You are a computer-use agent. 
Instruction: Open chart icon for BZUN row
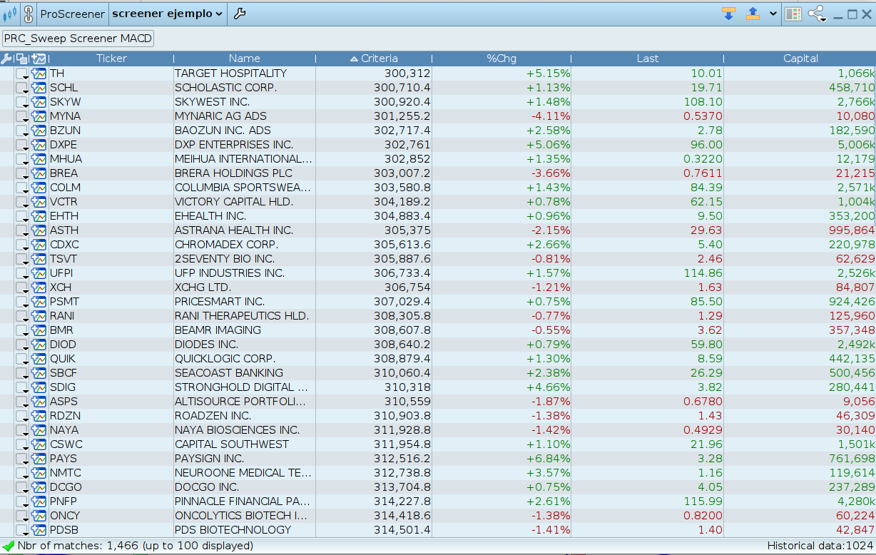coord(39,131)
